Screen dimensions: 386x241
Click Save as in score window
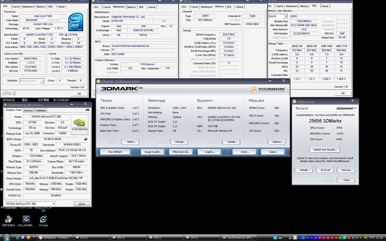[347, 170]
